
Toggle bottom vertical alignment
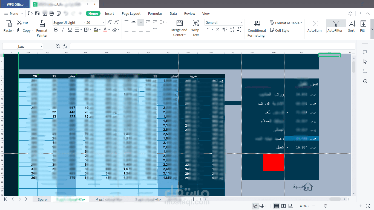click(141, 22)
